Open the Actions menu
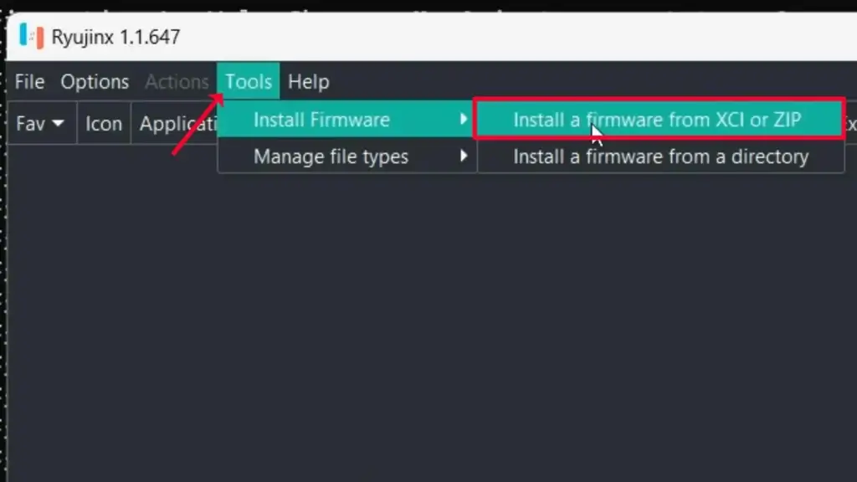This screenshot has height=482, width=857. [x=177, y=82]
